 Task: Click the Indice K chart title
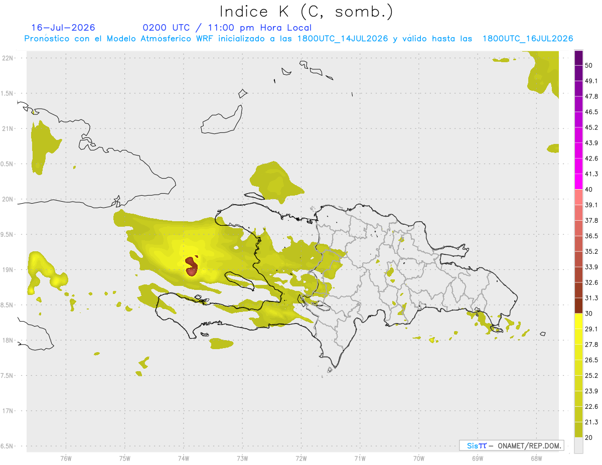point(307,12)
